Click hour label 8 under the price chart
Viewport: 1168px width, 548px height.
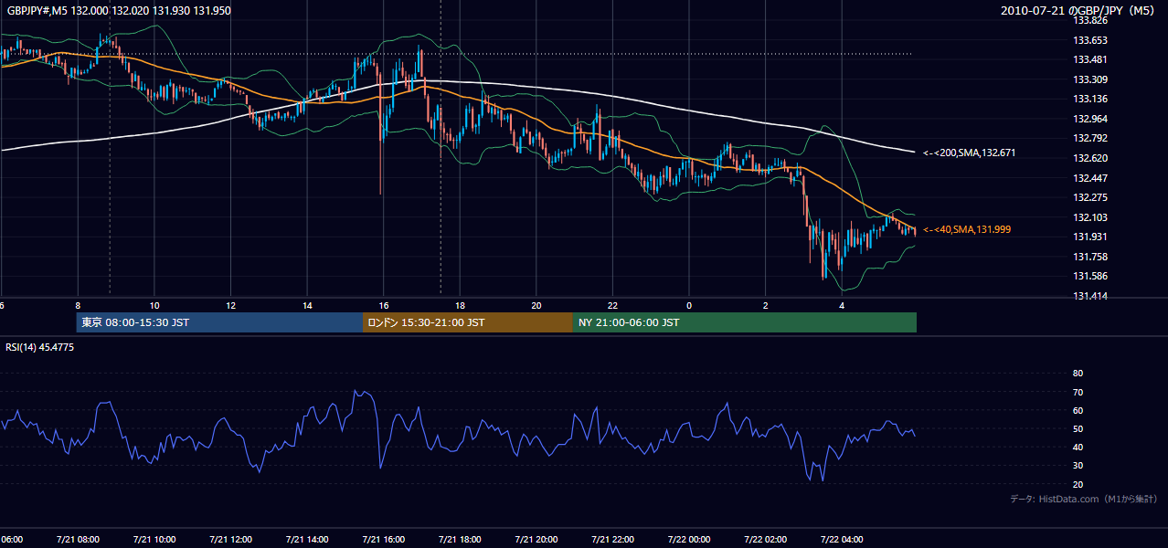pyautogui.click(x=78, y=305)
